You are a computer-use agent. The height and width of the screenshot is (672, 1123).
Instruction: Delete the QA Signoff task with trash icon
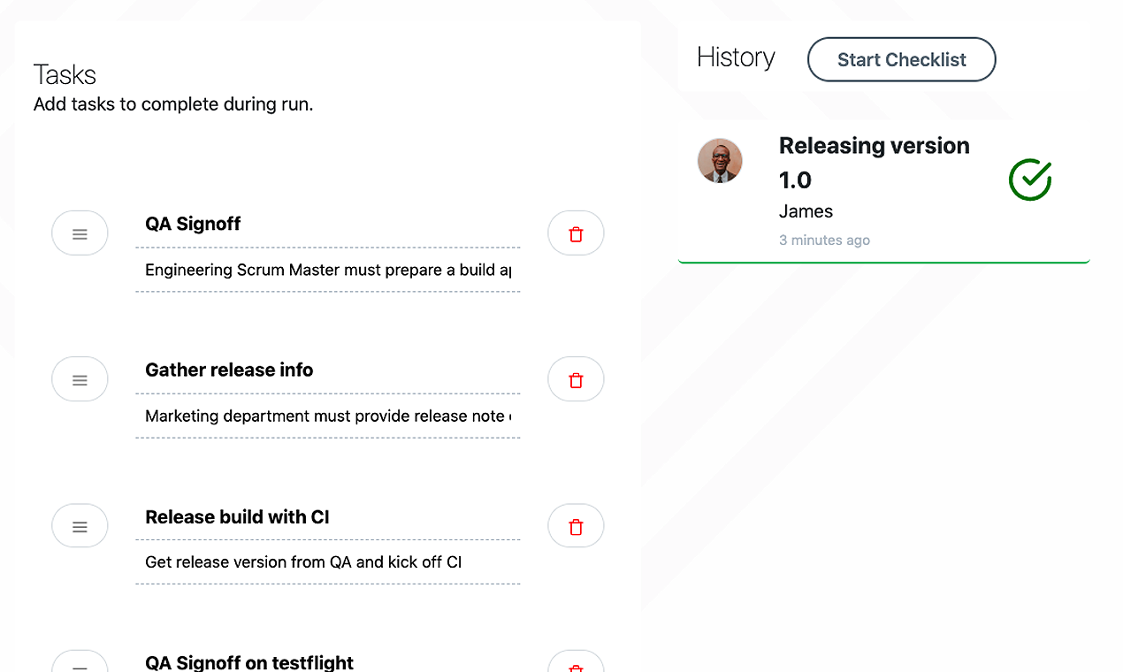point(576,233)
